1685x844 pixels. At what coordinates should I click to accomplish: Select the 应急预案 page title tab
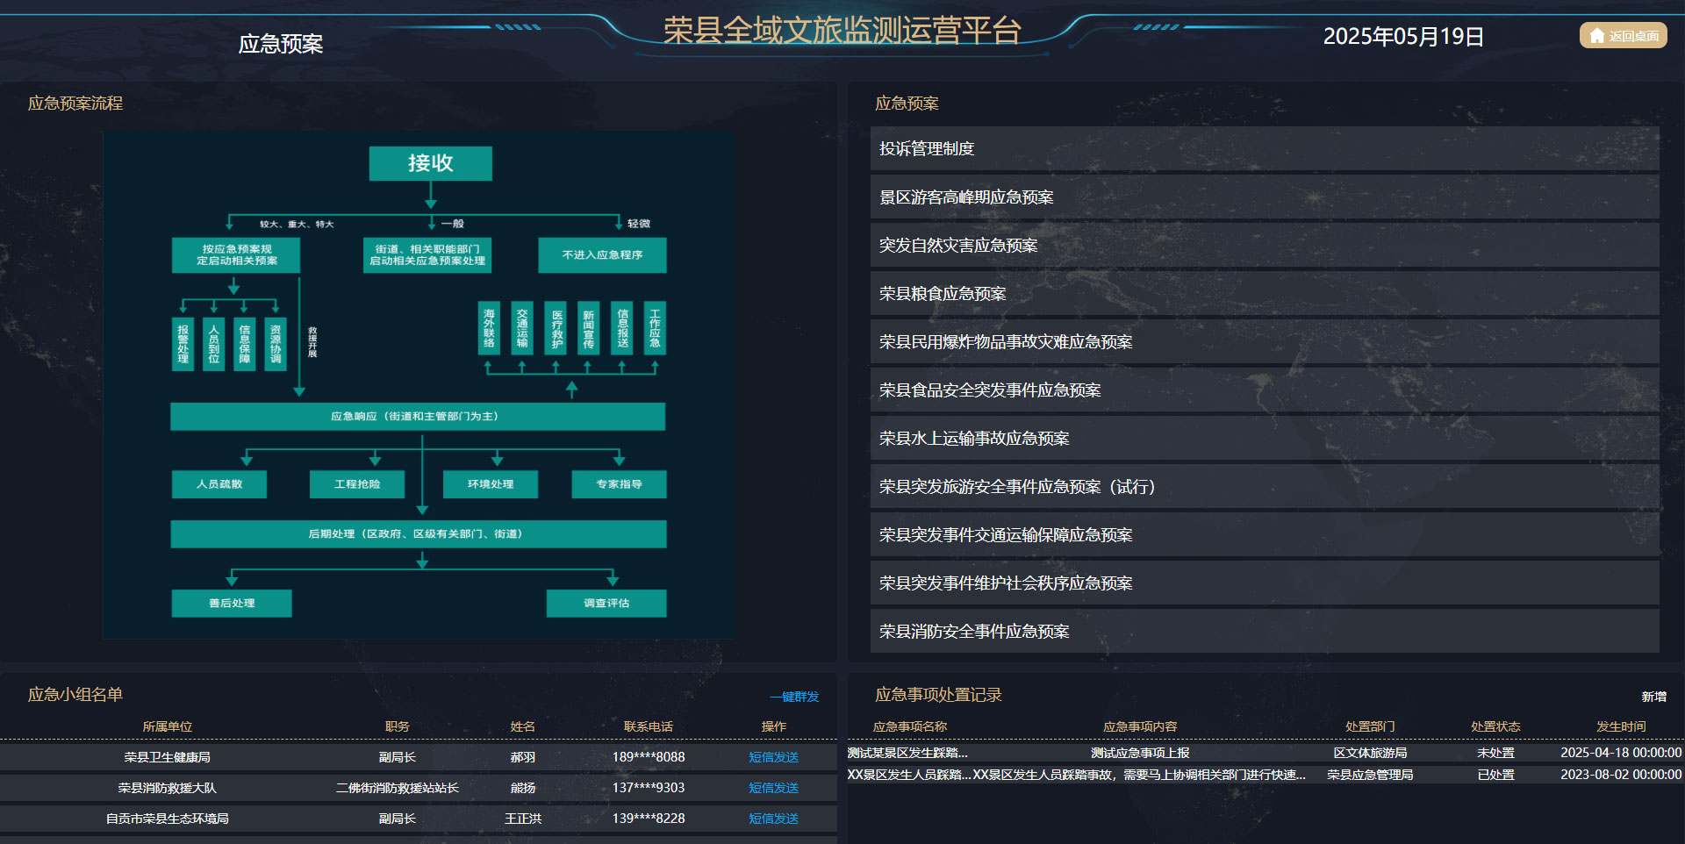(x=281, y=43)
